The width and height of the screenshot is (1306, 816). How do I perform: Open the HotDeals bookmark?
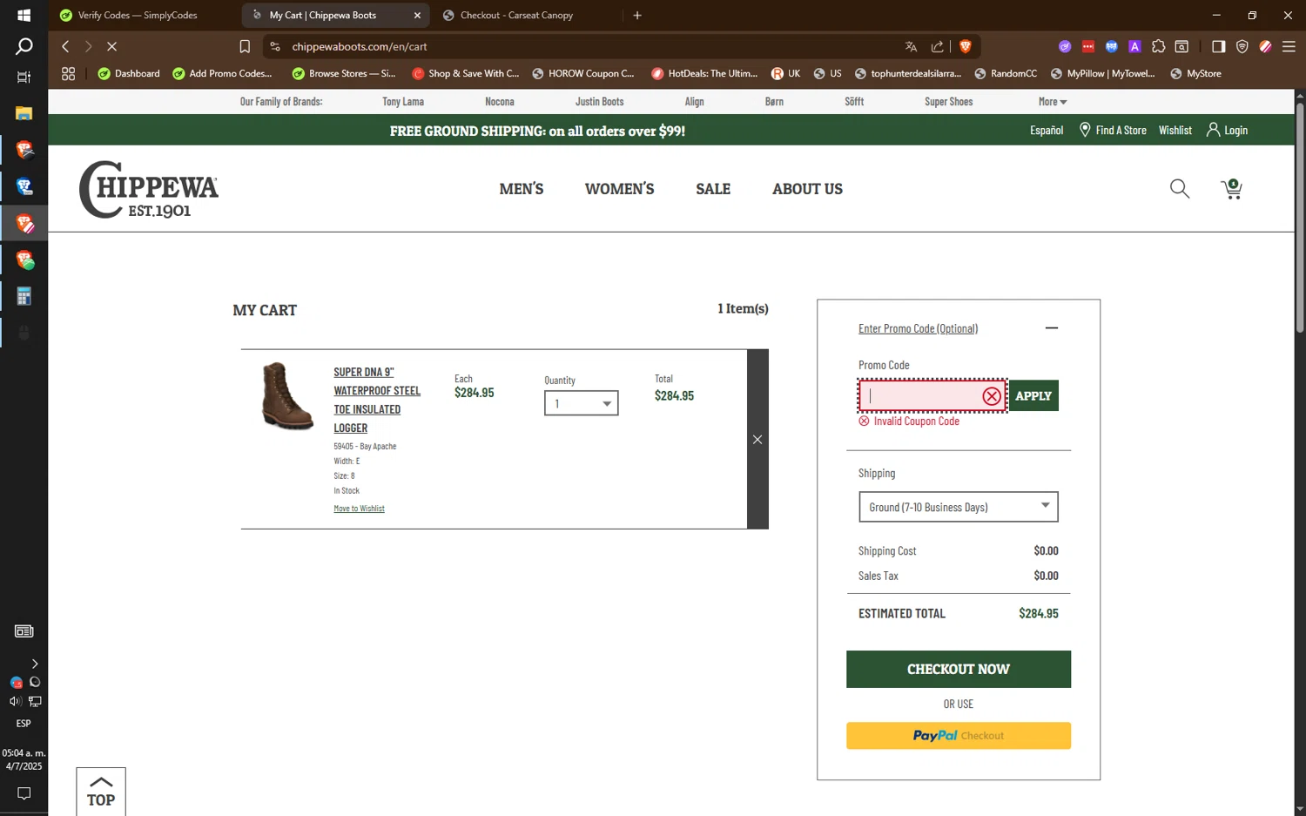(704, 74)
